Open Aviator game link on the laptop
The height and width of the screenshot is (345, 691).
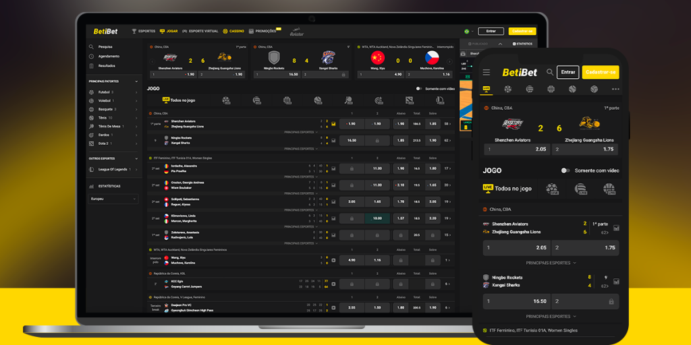(x=297, y=33)
